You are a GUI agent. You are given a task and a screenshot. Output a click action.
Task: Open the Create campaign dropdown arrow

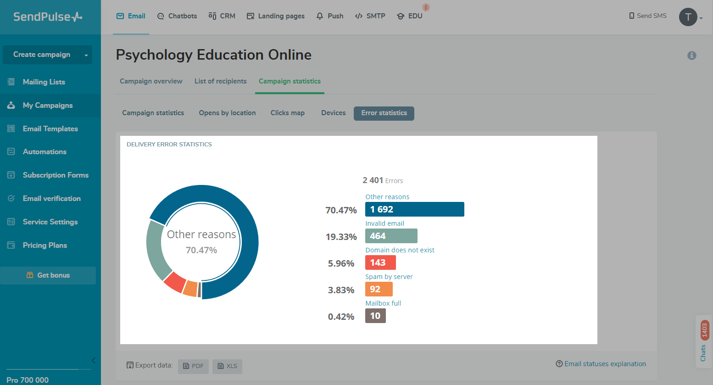point(86,55)
